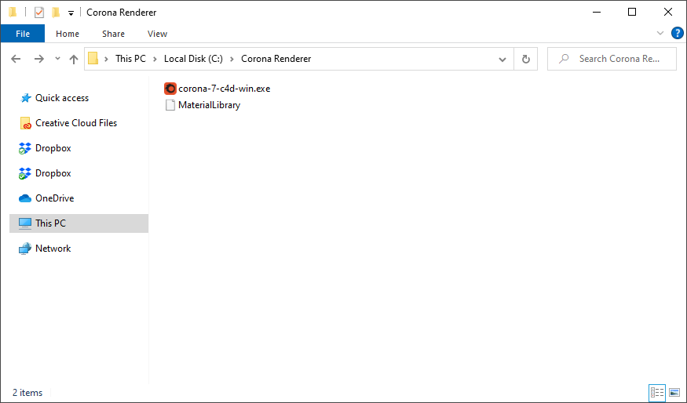Switch to Details view in status bar
Viewport: 687px width, 403px height.
pos(656,393)
